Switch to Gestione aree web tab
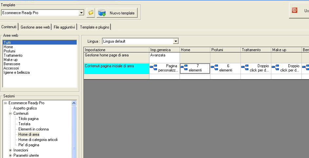Image resolution: width=309 pixels, height=158 pixels. [x=35, y=27]
